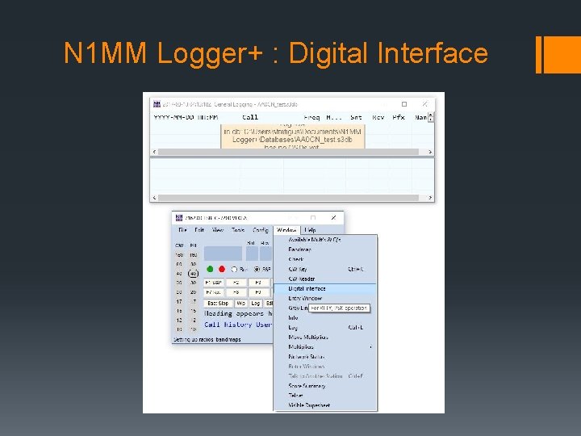Click the F3 function key button
This screenshot has height=436, width=581.
(258, 283)
